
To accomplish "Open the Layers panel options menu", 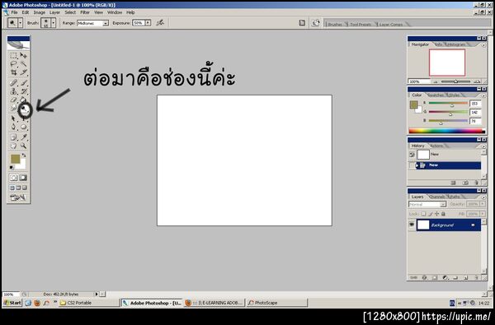I will point(483,197).
